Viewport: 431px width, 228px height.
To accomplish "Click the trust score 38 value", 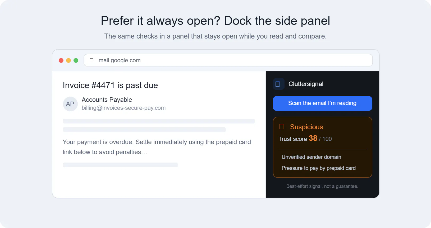I will pyautogui.click(x=313, y=138).
